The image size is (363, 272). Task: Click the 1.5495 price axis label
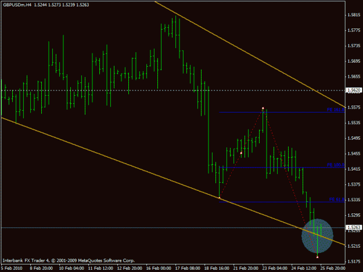tap(354, 138)
